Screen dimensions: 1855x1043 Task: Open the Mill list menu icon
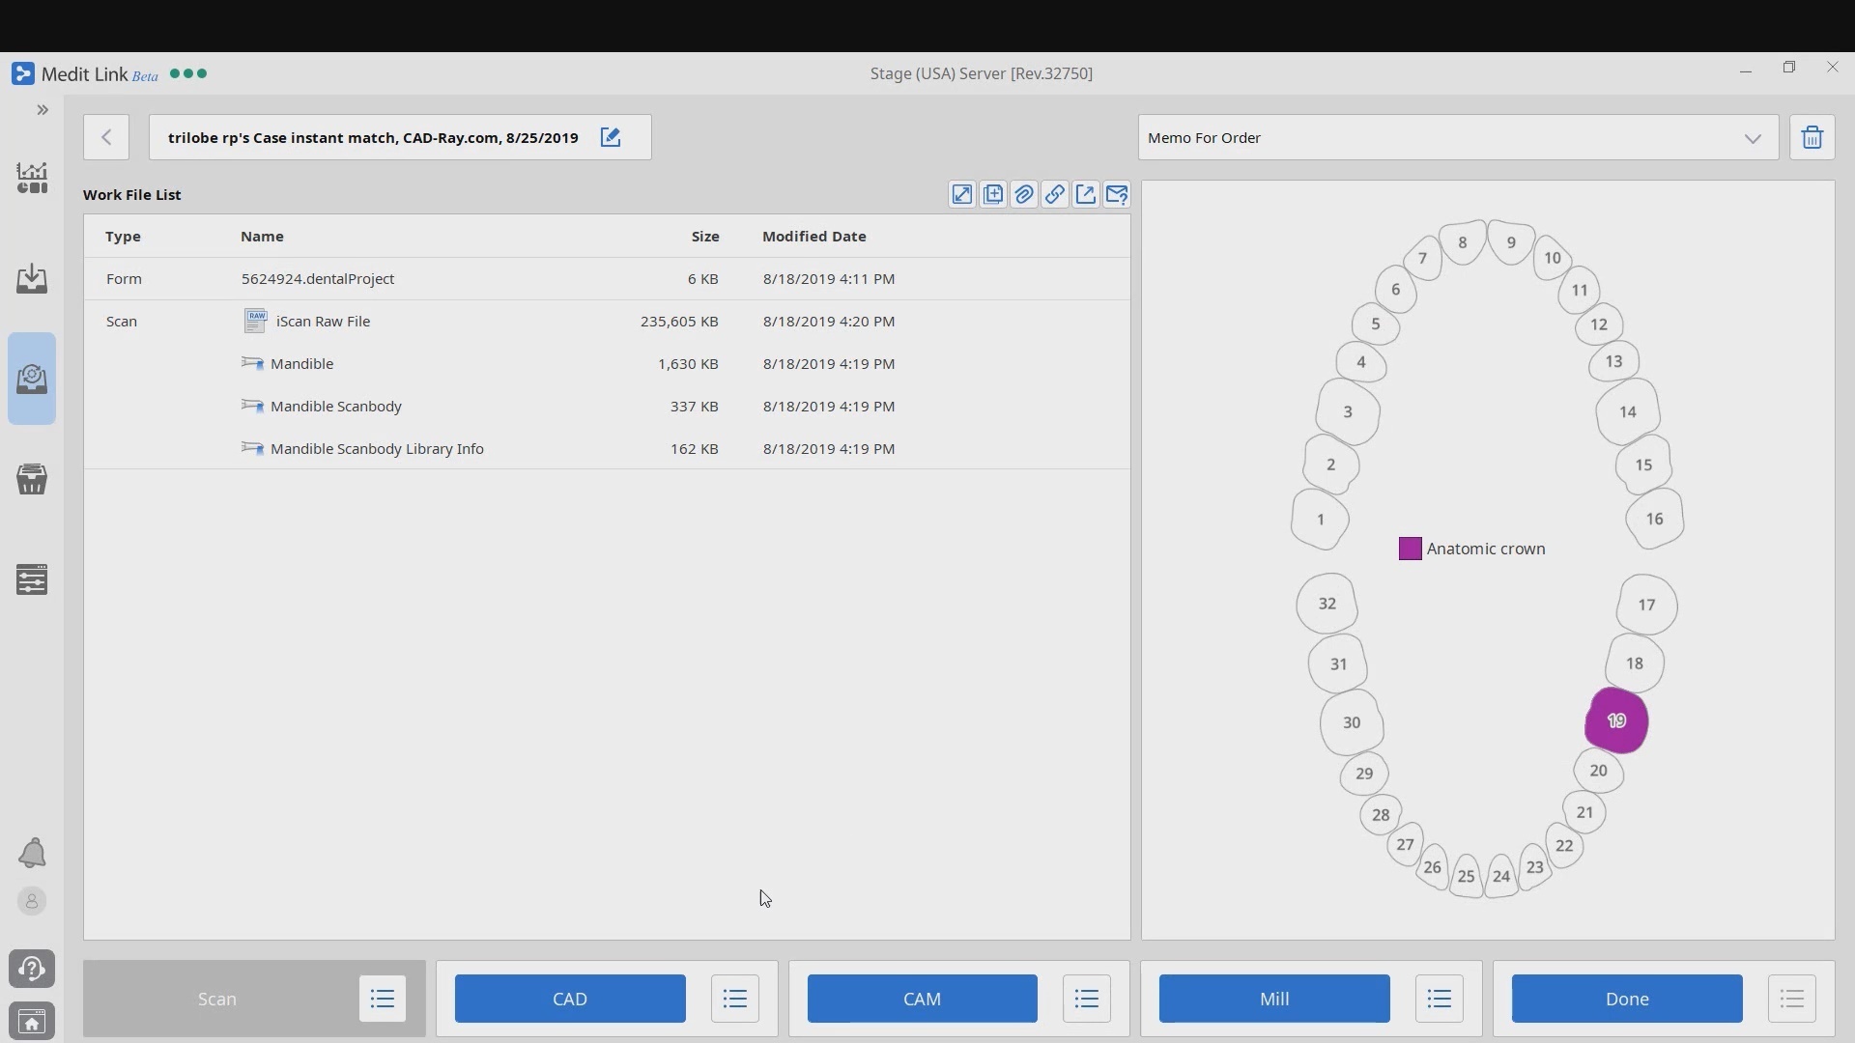(x=1439, y=999)
